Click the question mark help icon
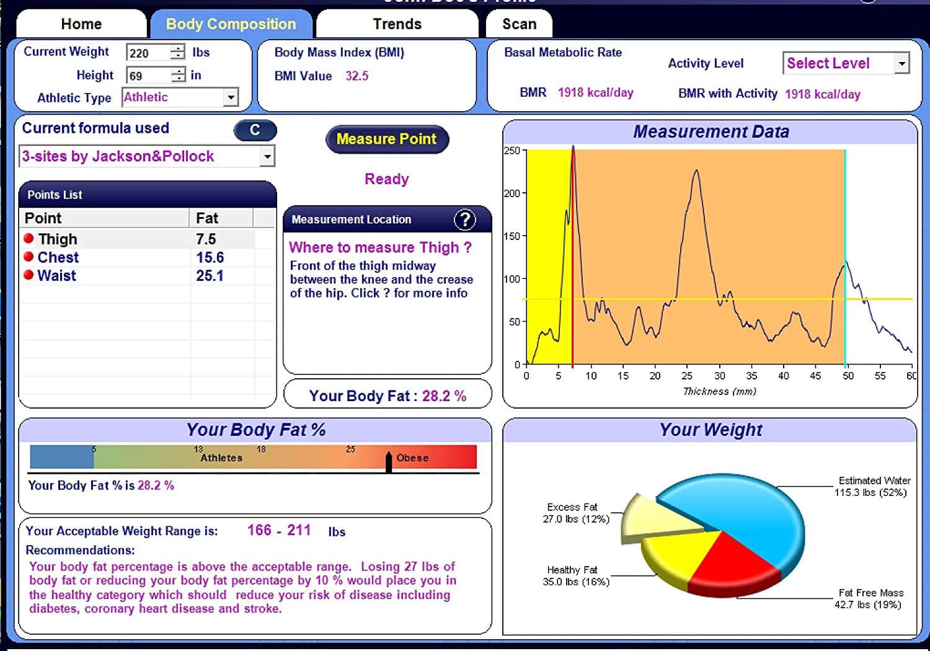 464,219
